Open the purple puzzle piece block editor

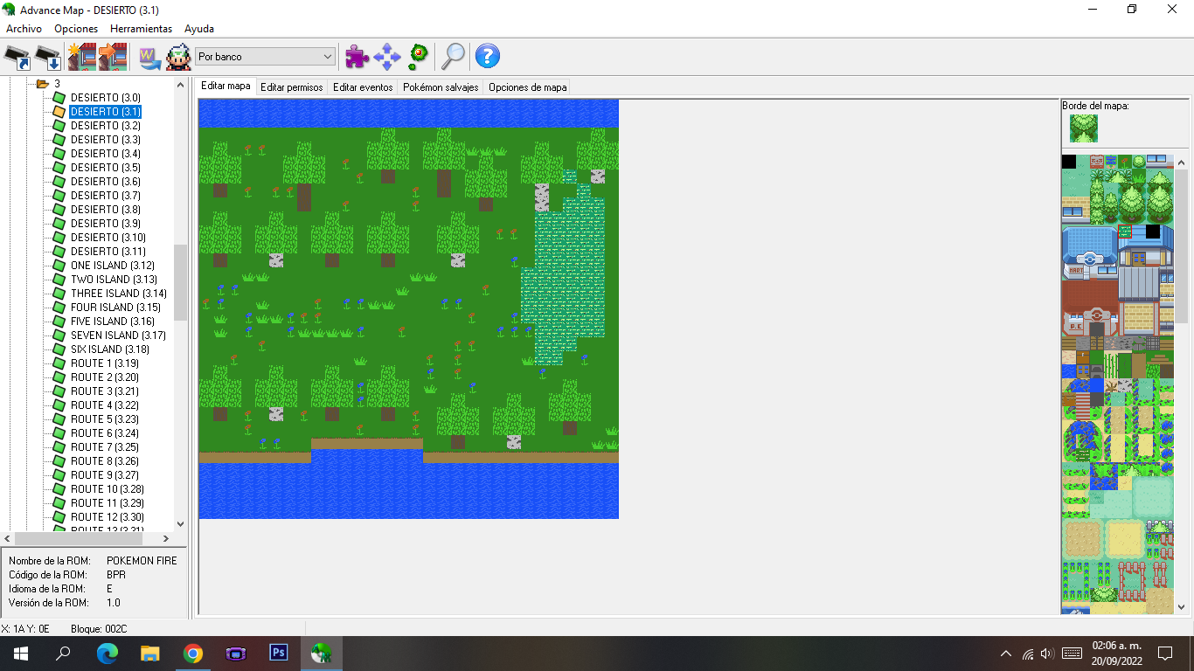pos(357,57)
